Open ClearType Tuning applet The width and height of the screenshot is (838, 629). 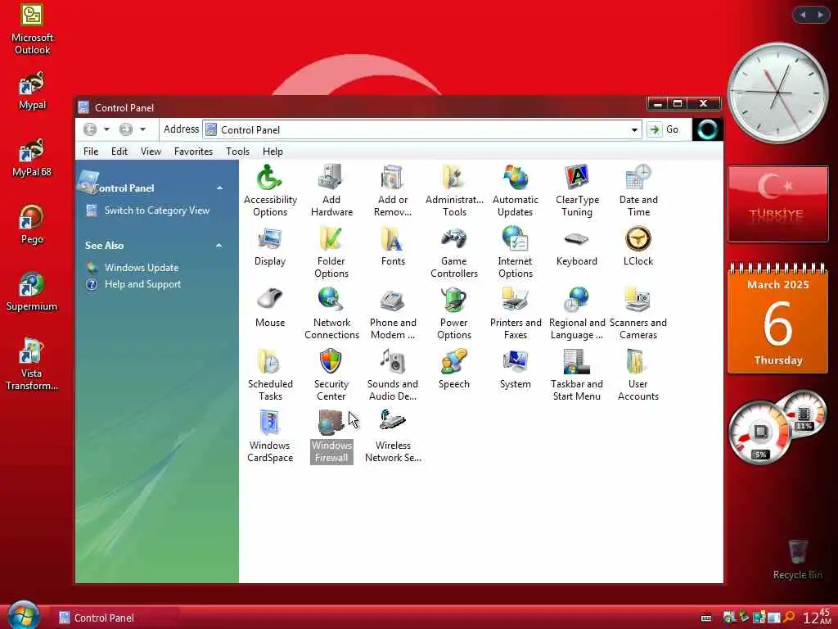pyautogui.click(x=577, y=190)
